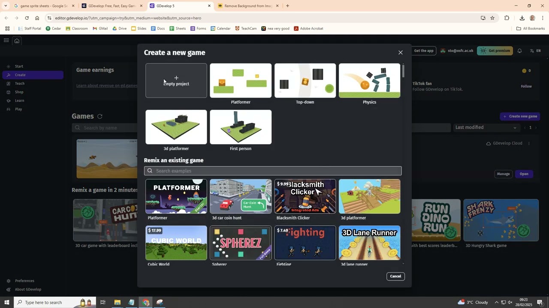This screenshot has height=308, width=549.
Task: Click the Manage button
Action: coord(503,174)
